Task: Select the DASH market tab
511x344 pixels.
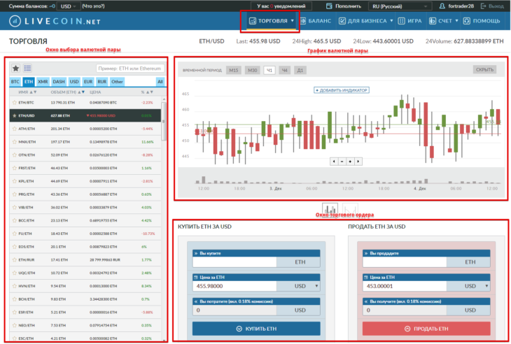Action: click(59, 81)
